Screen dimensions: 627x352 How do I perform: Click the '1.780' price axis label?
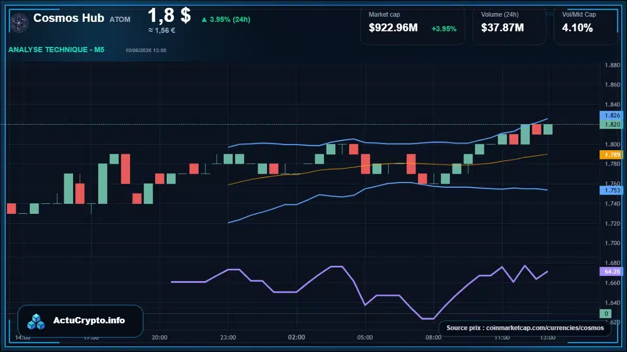[612, 164]
